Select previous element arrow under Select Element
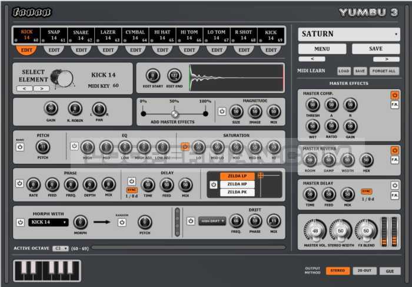This screenshot has height=287, width=412. point(25,88)
